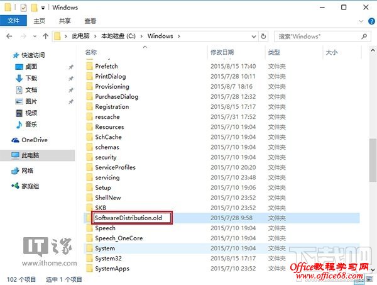Switch to the 查看 ribbon tab
Screen dimensions: 377x285
click(90, 21)
